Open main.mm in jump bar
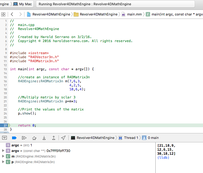The height and width of the screenshot is (173, 203). tap(132, 14)
